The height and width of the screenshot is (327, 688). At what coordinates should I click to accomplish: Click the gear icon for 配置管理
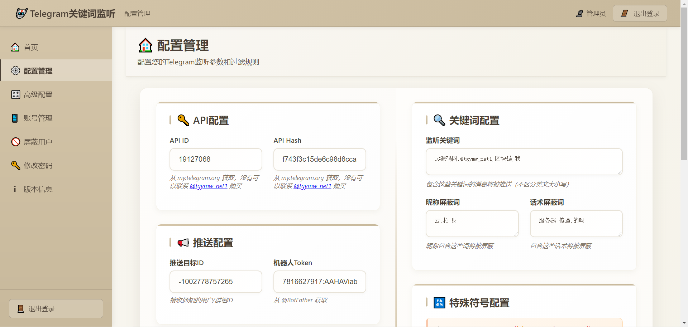pos(15,71)
